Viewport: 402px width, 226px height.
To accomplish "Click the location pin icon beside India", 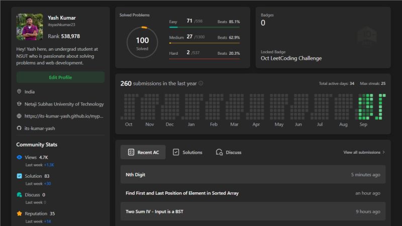I will tap(19, 91).
